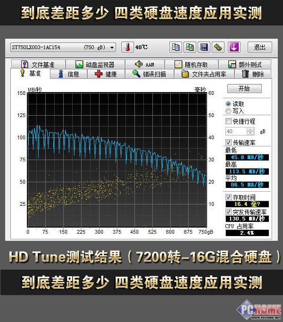Viewport: 283px width, 322px height.
Task: Switch to the 随机存取 tab
Action: click(x=191, y=65)
